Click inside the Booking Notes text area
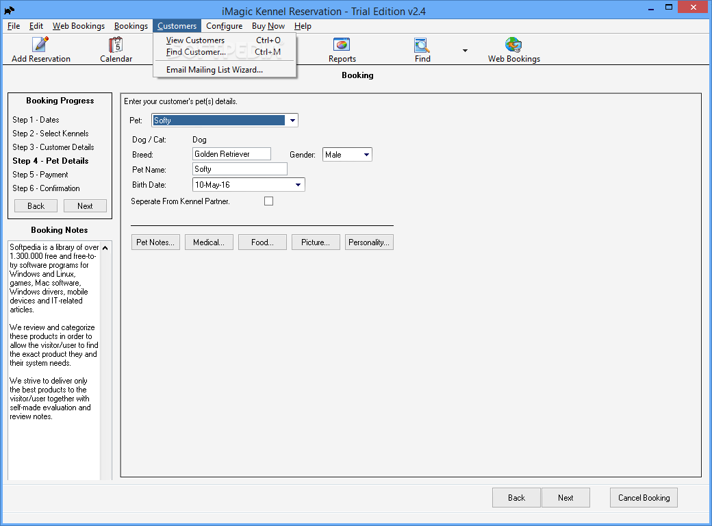The width and height of the screenshot is (712, 526). click(x=54, y=360)
